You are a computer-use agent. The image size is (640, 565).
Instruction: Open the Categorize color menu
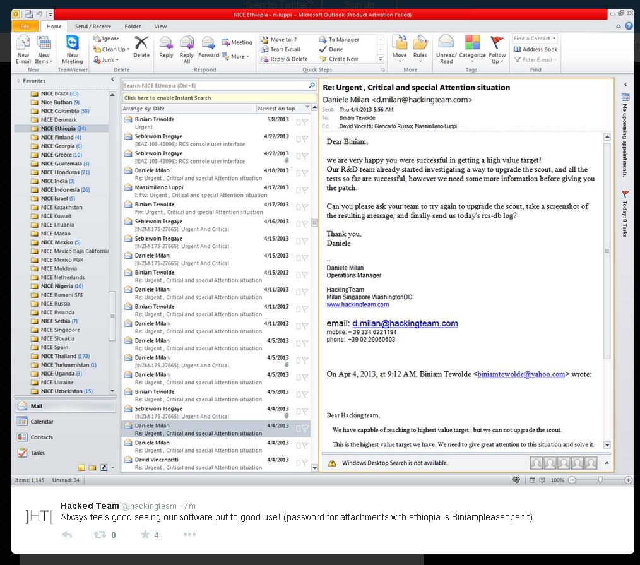click(x=472, y=49)
